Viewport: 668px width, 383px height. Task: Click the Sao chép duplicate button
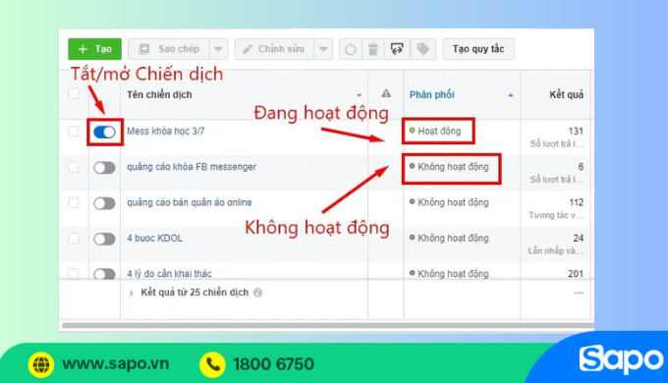169,49
